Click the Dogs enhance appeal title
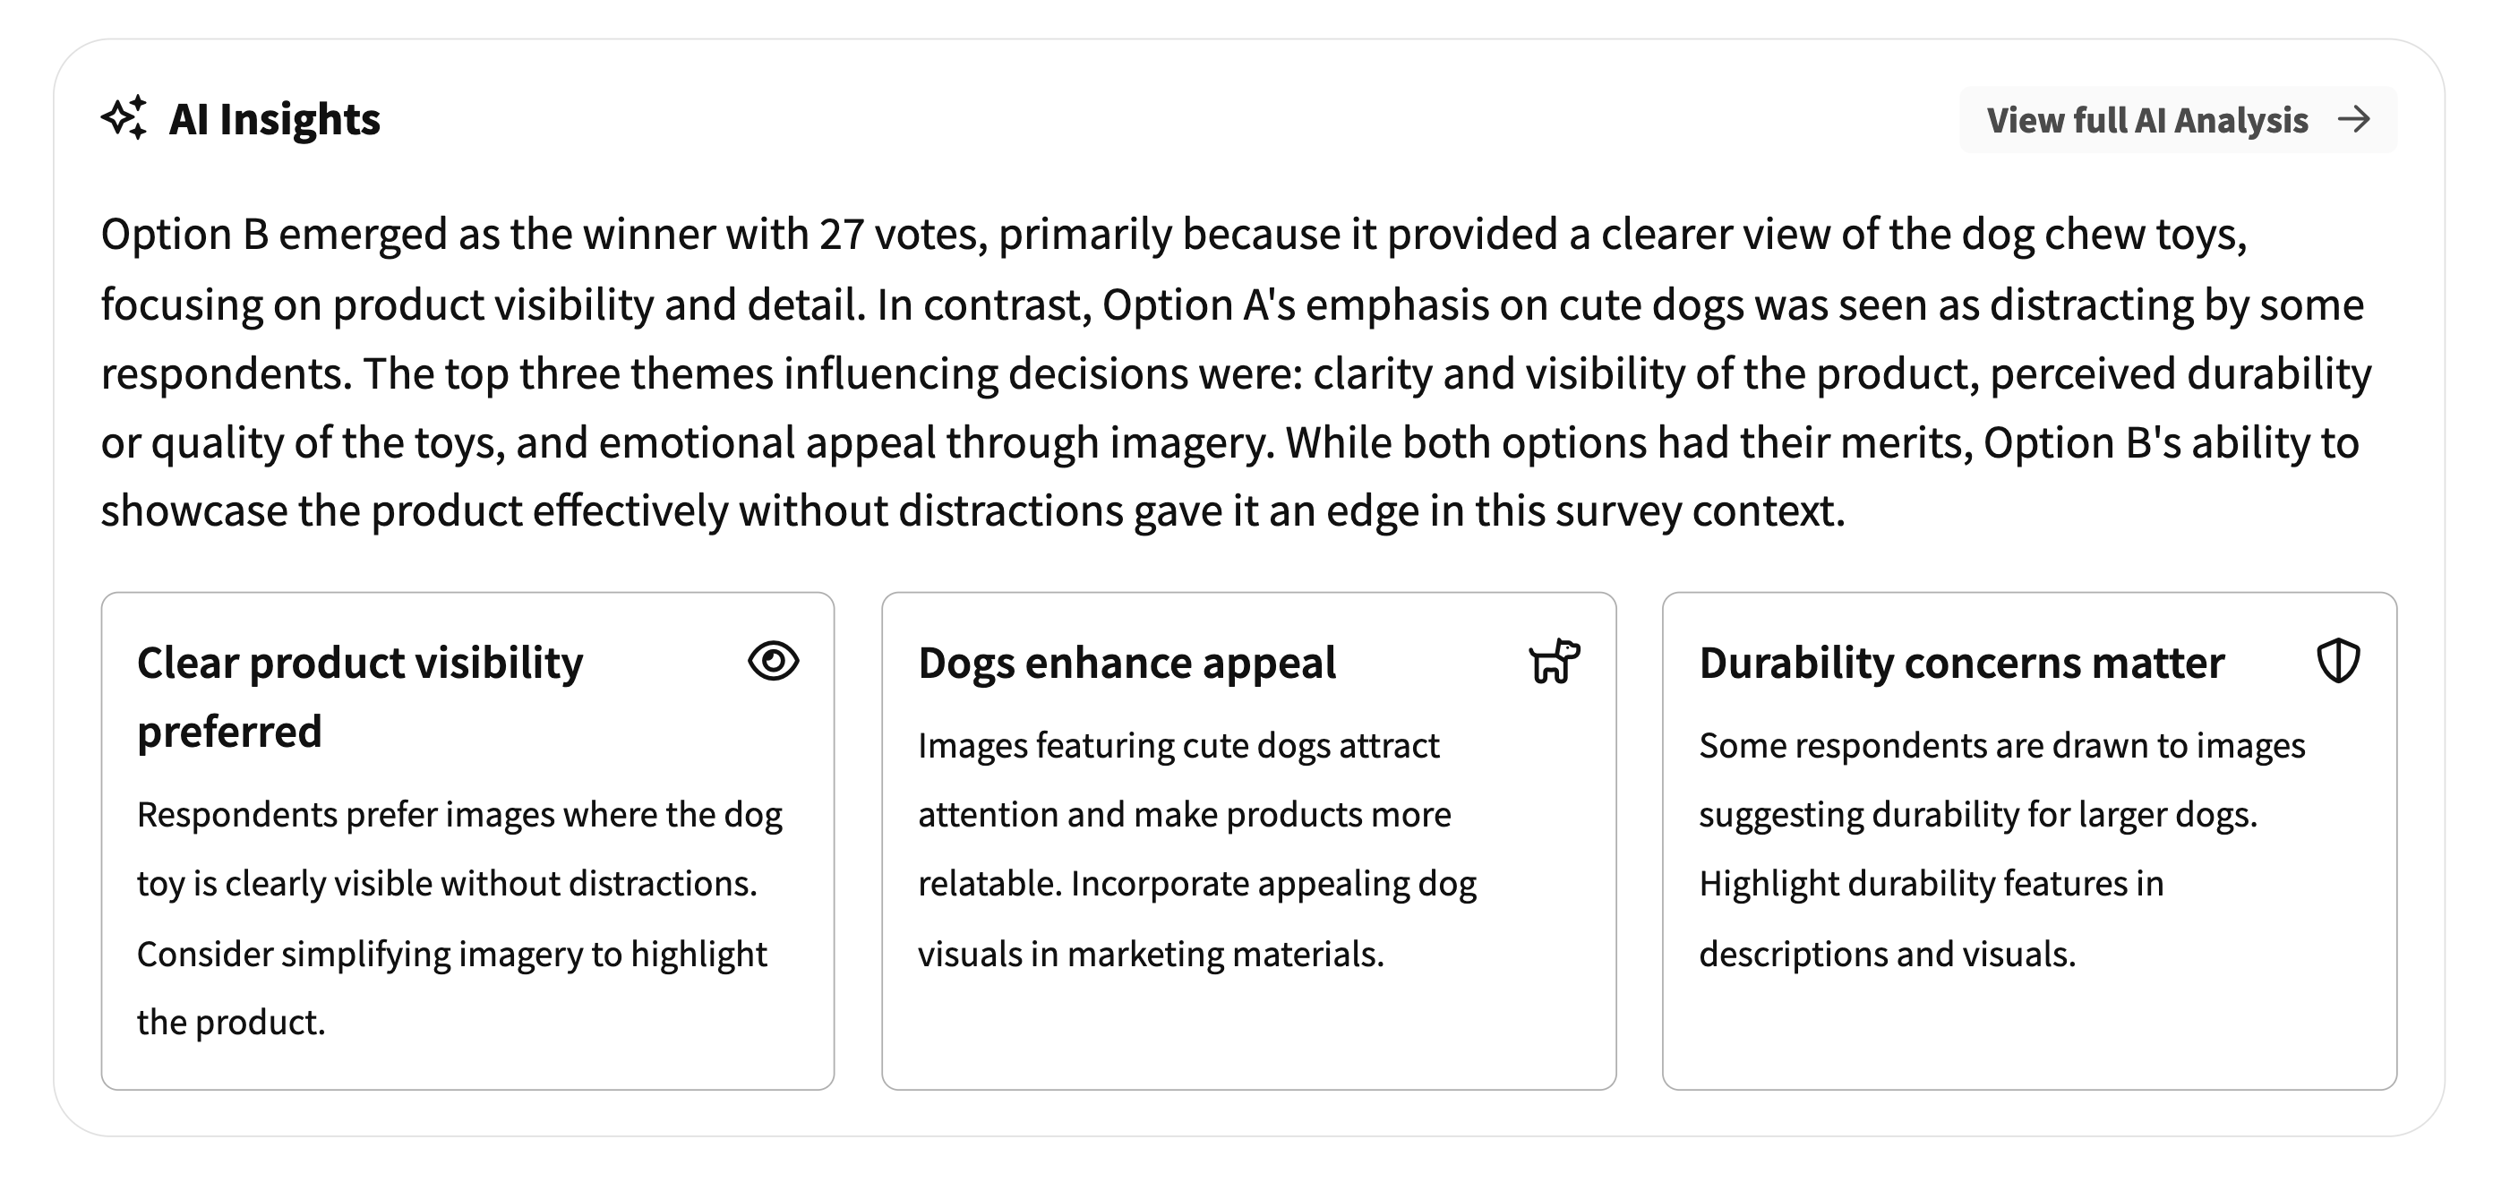2493x1191 pixels. coord(1127,664)
